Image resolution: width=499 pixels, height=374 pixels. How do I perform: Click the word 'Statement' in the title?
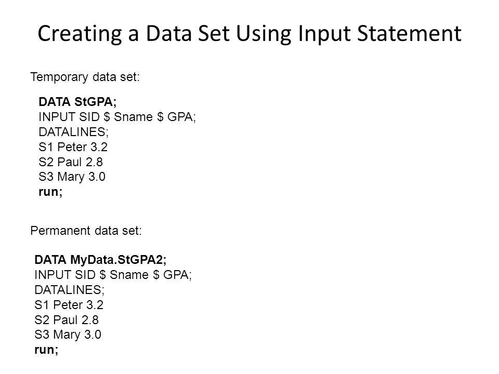click(x=409, y=33)
